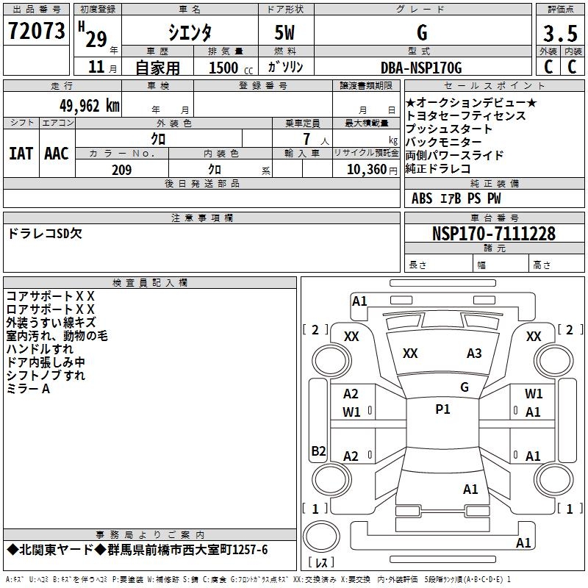The width and height of the screenshot is (588, 588).
Task: Click the registration month value 11
Action: [x=96, y=67]
